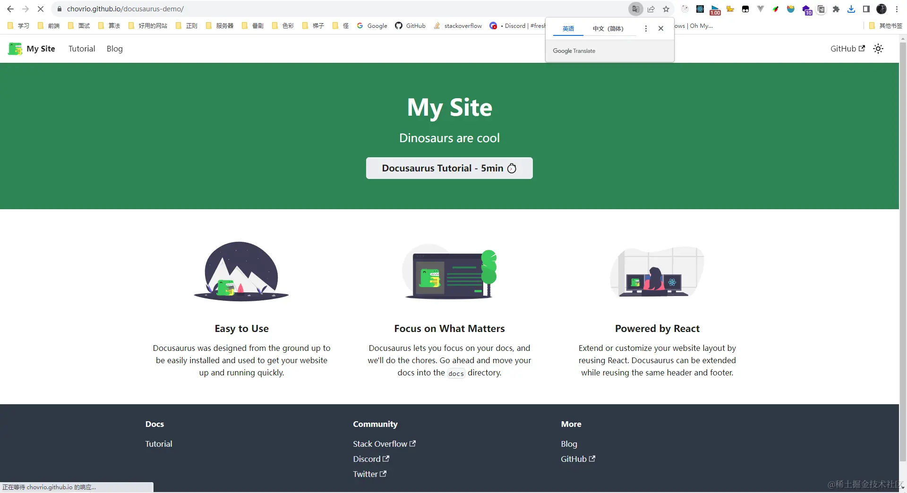Close the Google Translate popup

(661, 28)
